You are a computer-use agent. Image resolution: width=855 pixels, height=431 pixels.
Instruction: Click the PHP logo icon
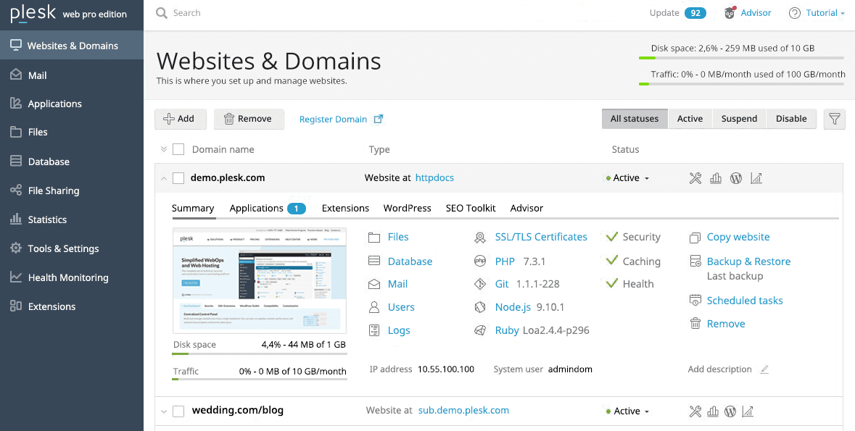480,261
